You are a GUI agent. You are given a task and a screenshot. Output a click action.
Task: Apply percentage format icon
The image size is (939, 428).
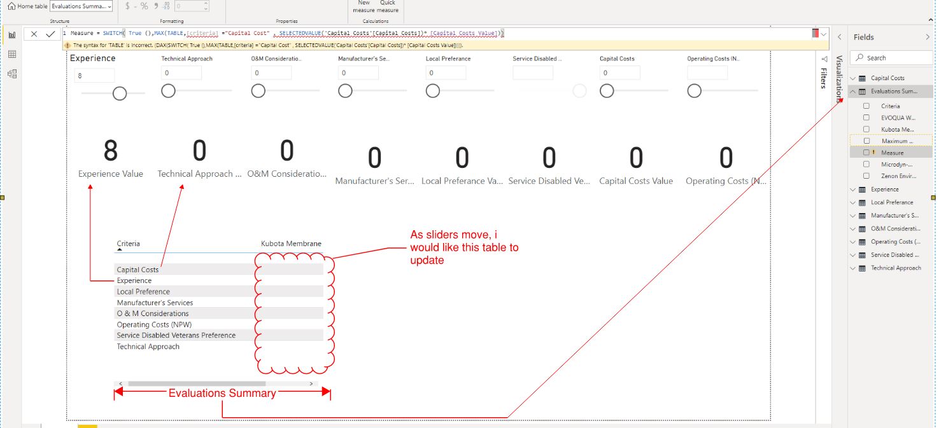coord(145,6)
